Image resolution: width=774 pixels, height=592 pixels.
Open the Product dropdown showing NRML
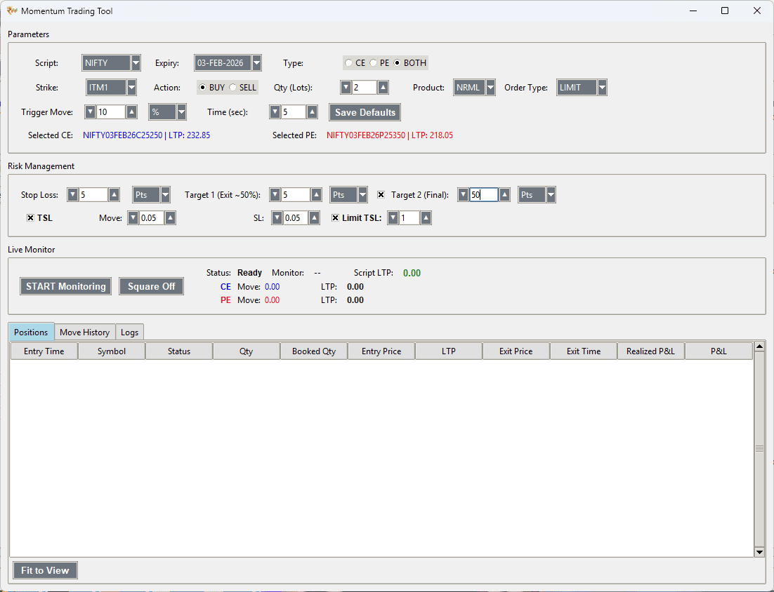point(490,87)
